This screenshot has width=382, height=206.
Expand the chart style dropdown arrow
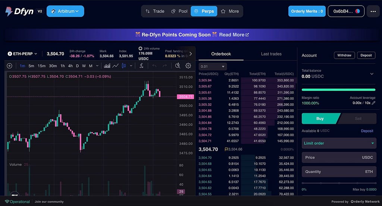click(131, 66)
